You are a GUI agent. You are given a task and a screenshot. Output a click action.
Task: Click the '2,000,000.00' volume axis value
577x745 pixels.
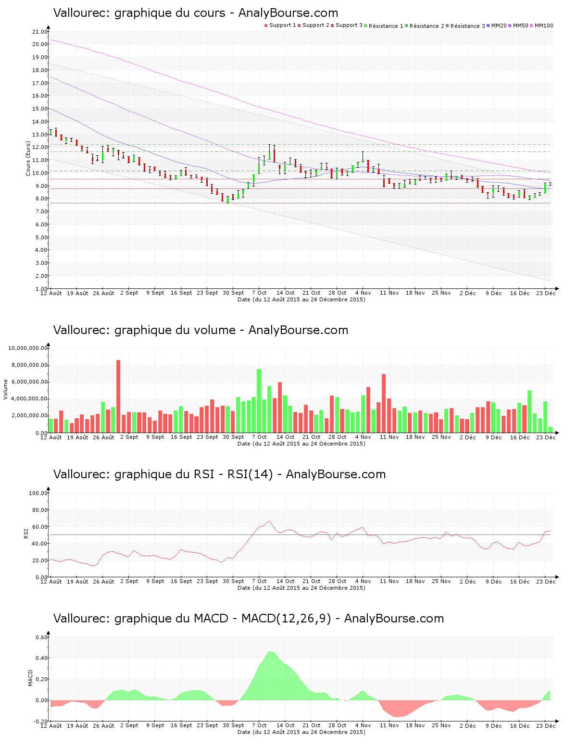[30, 416]
